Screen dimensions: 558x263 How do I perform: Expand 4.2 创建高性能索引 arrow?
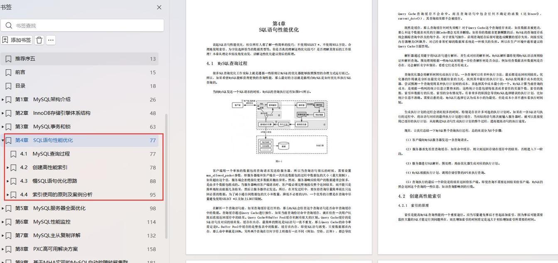point(8,168)
